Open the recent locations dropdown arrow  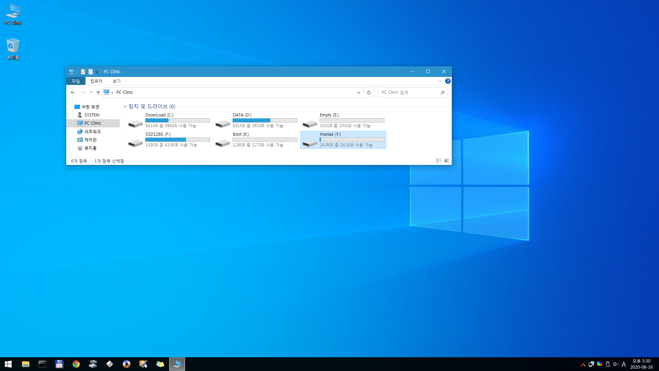[91, 92]
